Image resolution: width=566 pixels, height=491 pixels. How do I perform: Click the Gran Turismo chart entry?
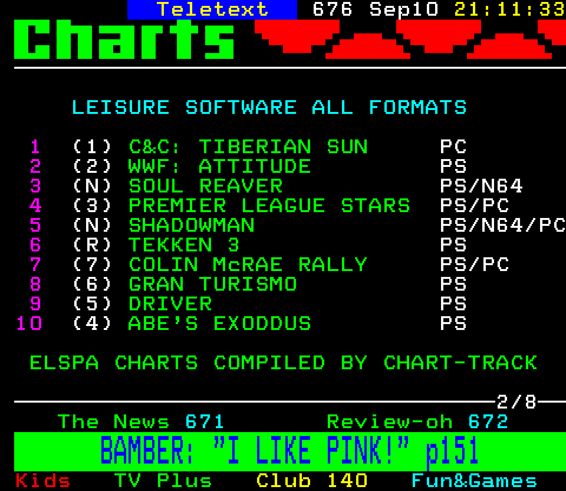tap(213, 284)
